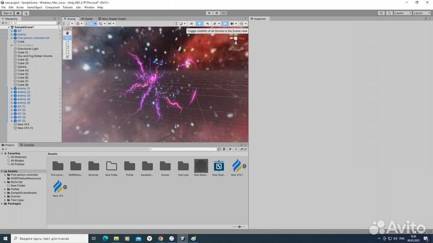This screenshot has width=433, height=243.
Task: Click the Pause button in top toolbar
Action: (216, 13)
